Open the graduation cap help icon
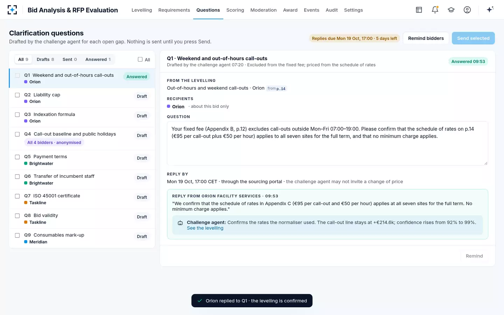504x315 pixels. [451, 10]
